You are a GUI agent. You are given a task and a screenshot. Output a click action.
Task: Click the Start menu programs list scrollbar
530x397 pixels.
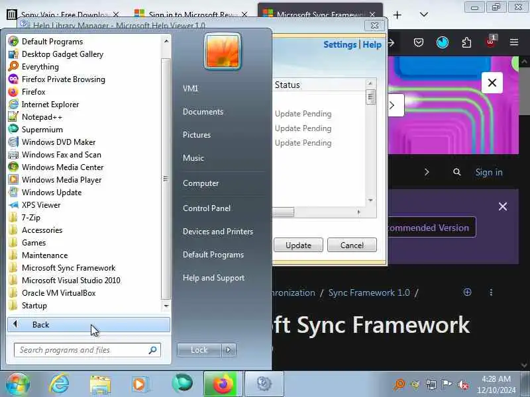click(166, 179)
